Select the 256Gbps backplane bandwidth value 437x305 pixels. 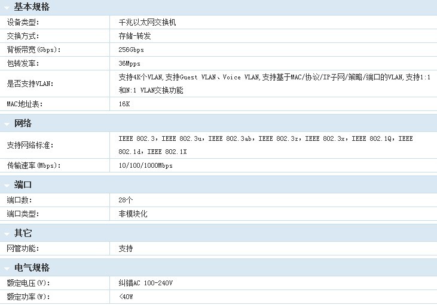click(131, 50)
